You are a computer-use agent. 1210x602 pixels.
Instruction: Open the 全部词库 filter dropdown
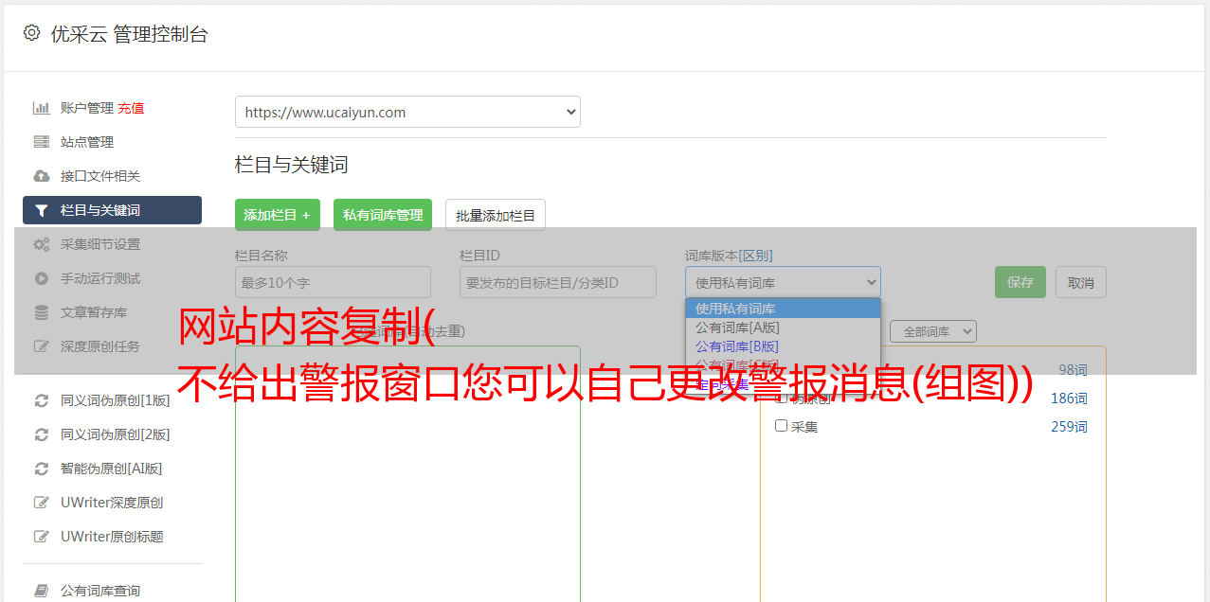point(933,331)
